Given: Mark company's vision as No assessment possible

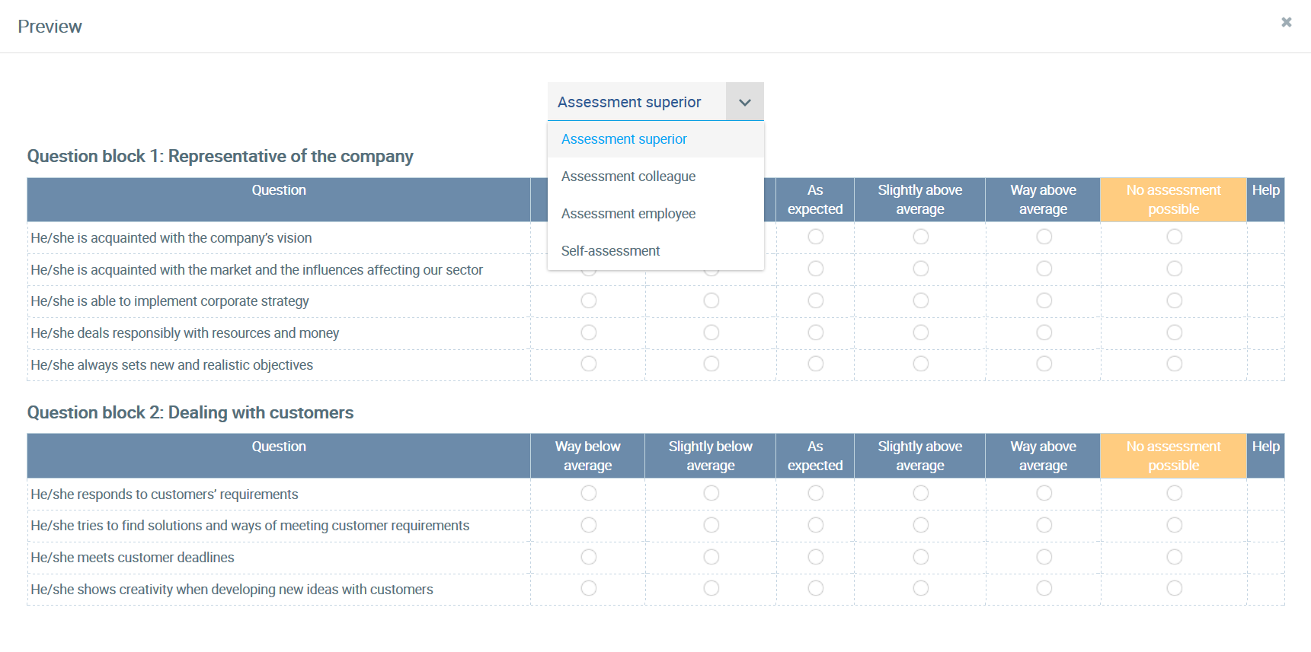Looking at the screenshot, I should tap(1174, 237).
